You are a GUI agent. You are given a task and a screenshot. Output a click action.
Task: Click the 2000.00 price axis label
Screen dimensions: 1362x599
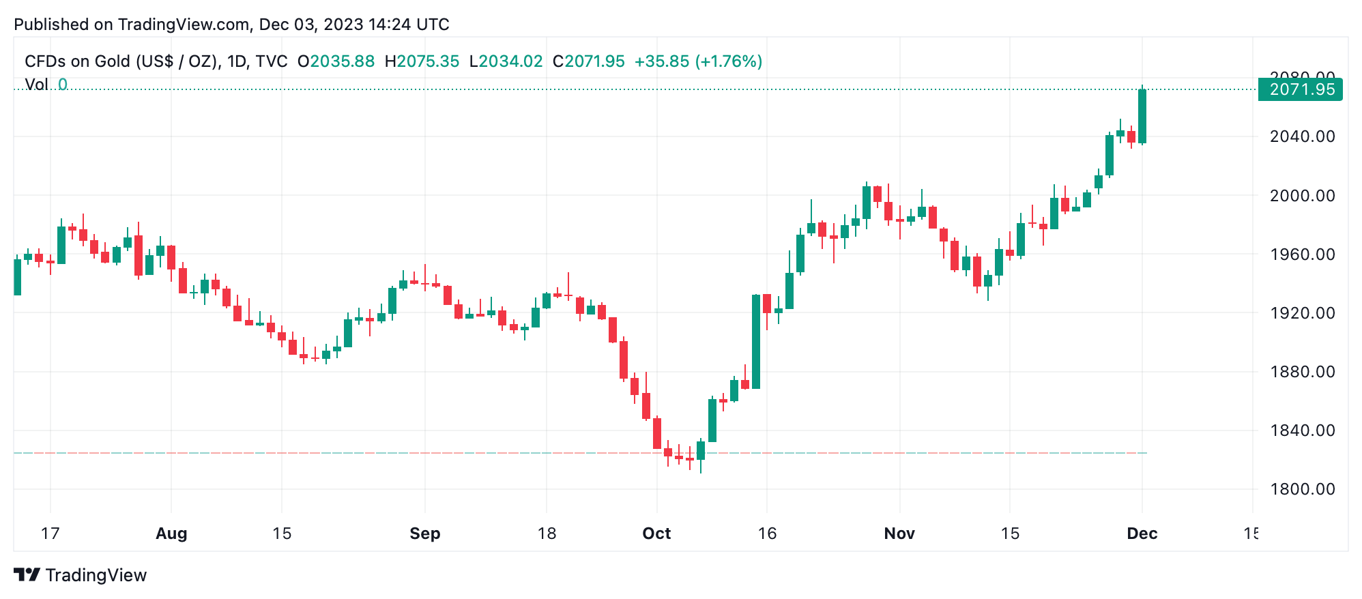[x=1302, y=196]
